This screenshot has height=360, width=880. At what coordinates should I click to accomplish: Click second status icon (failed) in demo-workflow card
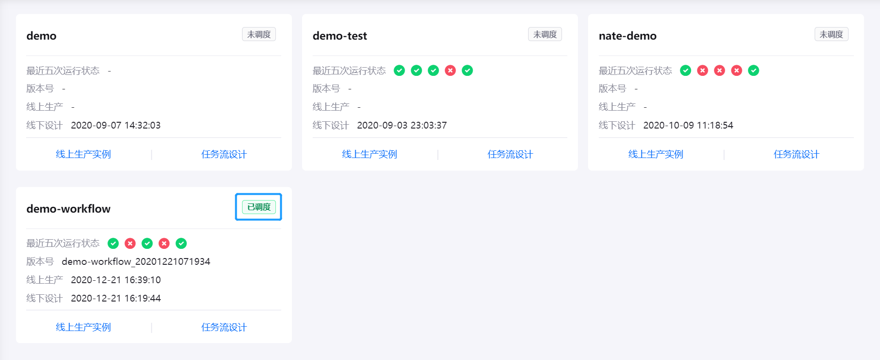click(130, 244)
